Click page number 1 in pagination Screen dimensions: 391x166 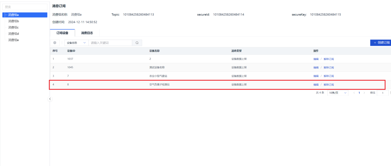coord(359,93)
